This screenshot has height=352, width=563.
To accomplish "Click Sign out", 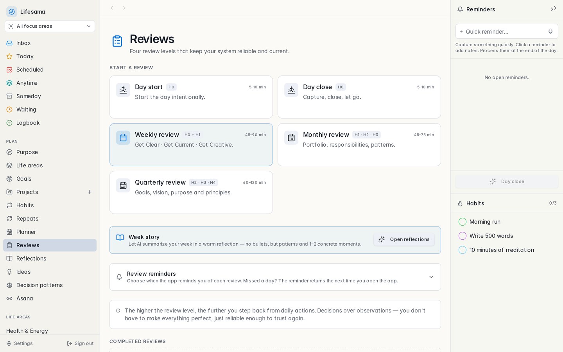I will (80, 343).
